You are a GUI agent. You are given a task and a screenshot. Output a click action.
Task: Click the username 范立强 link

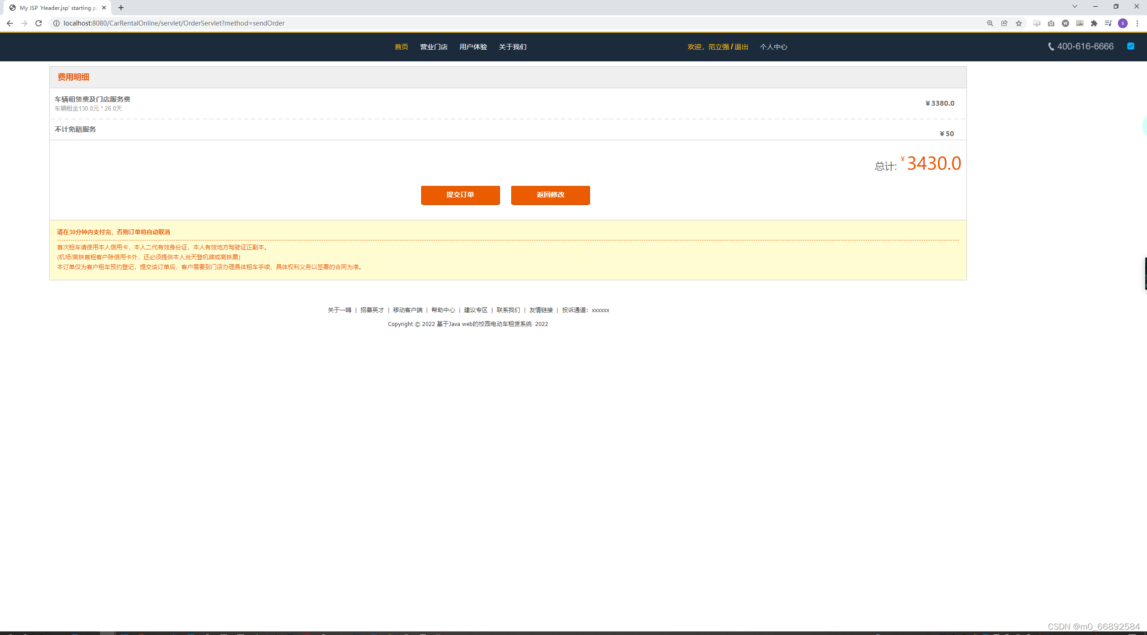pyautogui.click(x=719, y=47)
